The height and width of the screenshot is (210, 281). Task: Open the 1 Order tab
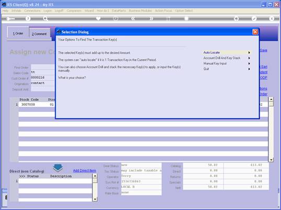point(18,33)
